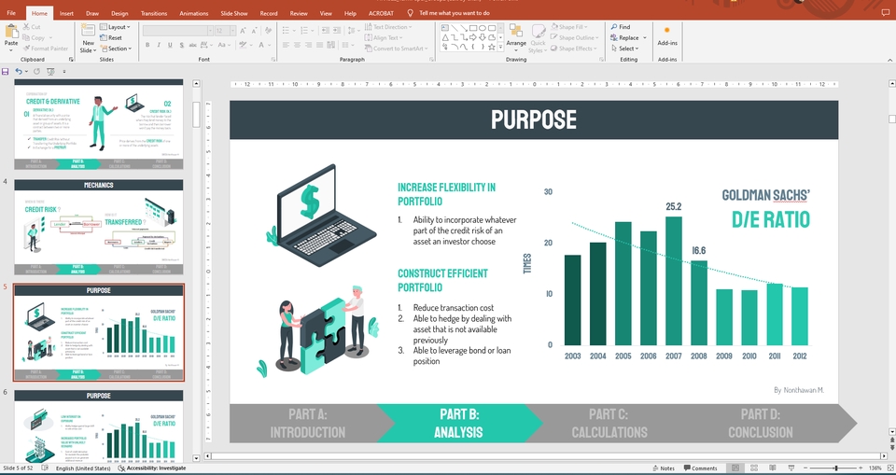Click the Undo arrow icon

(19, 72)
